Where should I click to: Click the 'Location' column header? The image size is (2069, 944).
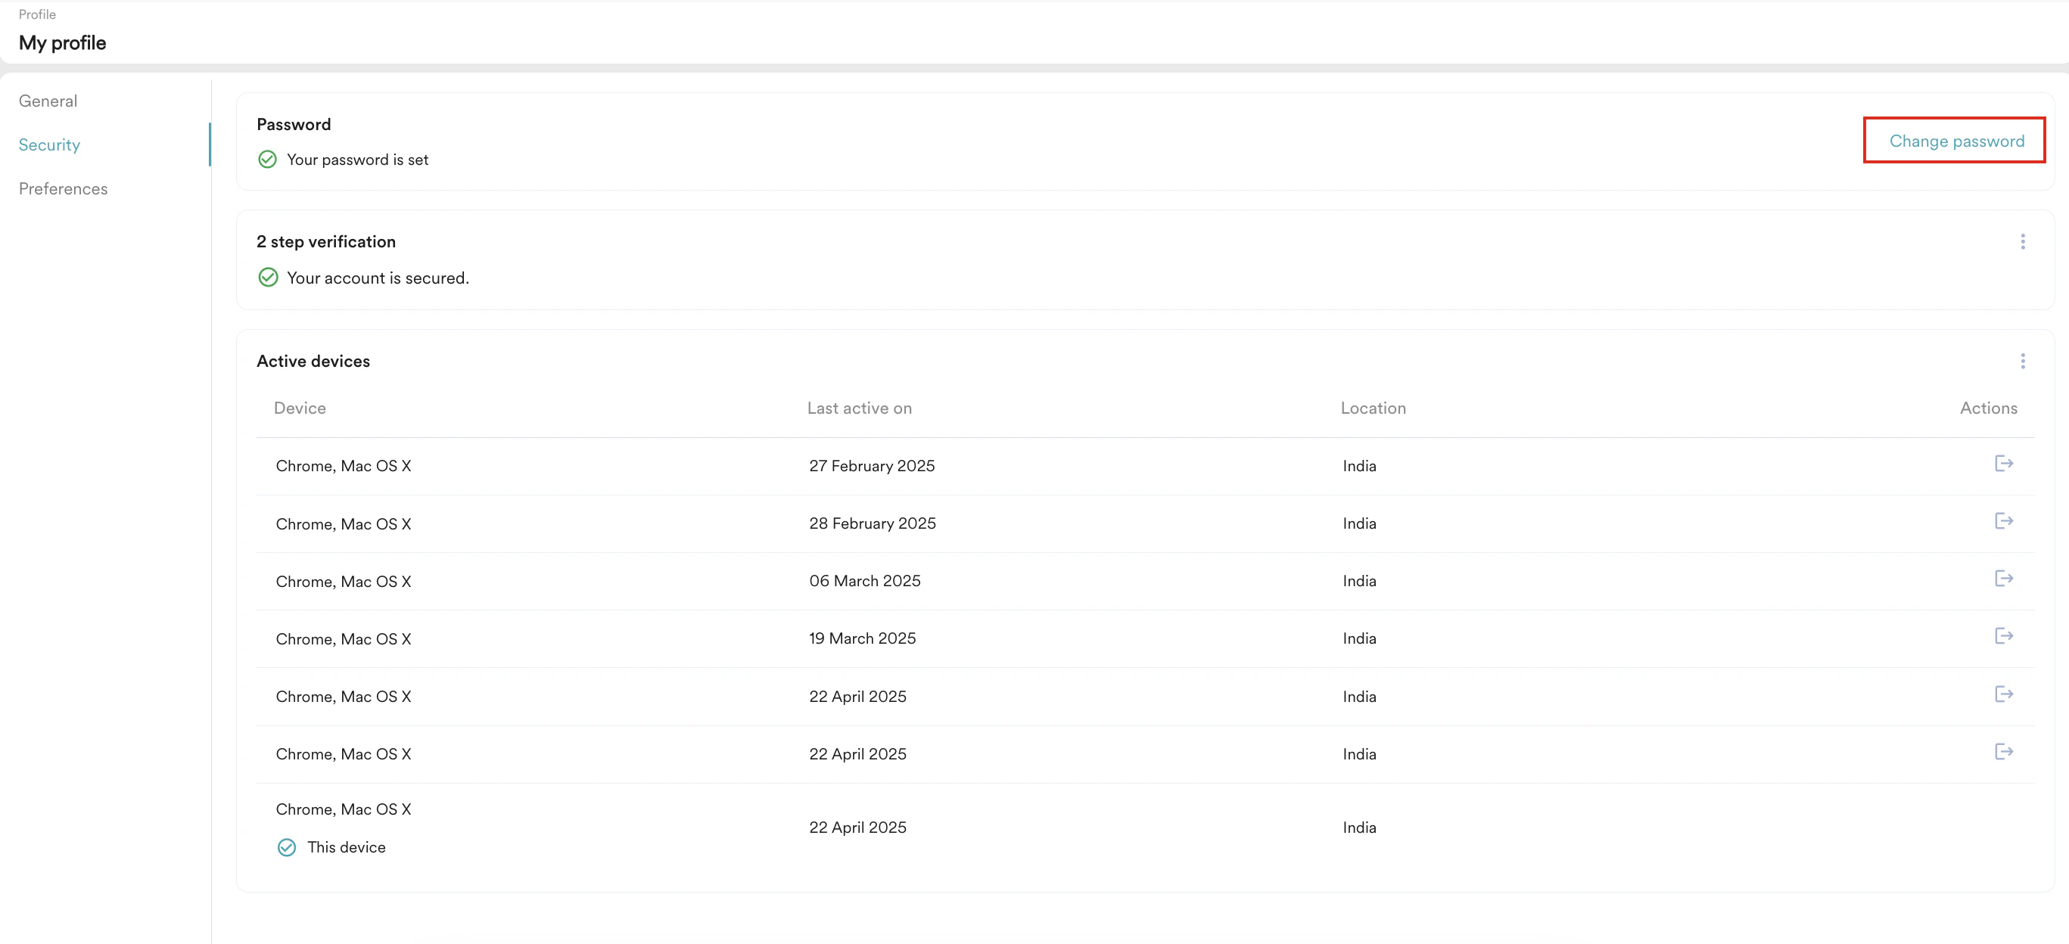coord(1373,408)
